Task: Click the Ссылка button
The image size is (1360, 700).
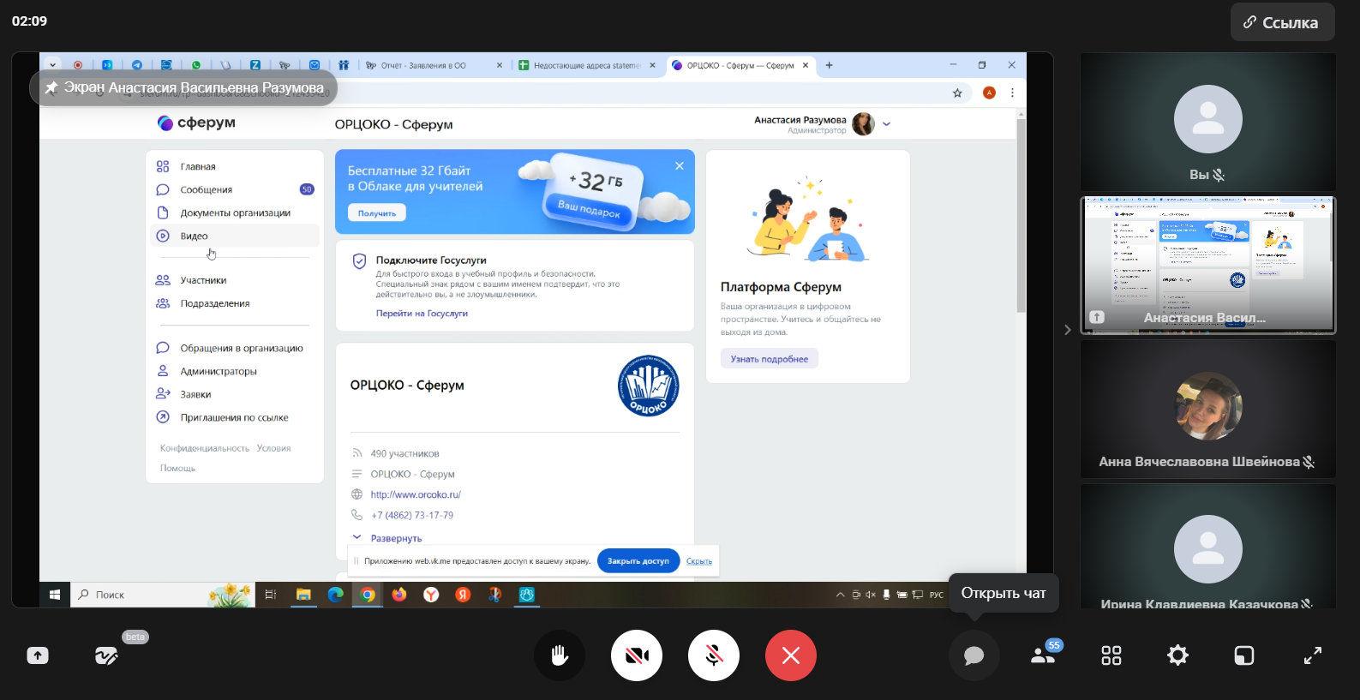Action: [x=1282, y=22]
